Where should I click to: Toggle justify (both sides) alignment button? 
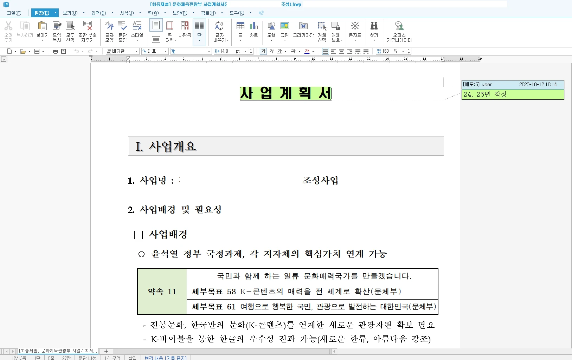pyautogui.click(x=326, y=51)
